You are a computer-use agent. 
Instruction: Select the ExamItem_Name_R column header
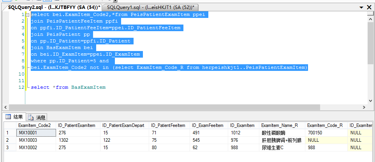point(282,125)
